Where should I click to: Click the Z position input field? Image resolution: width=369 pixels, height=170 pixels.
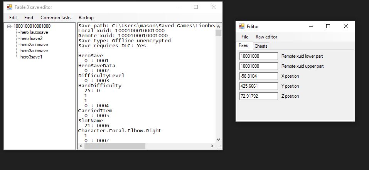[x=259, y=96]
